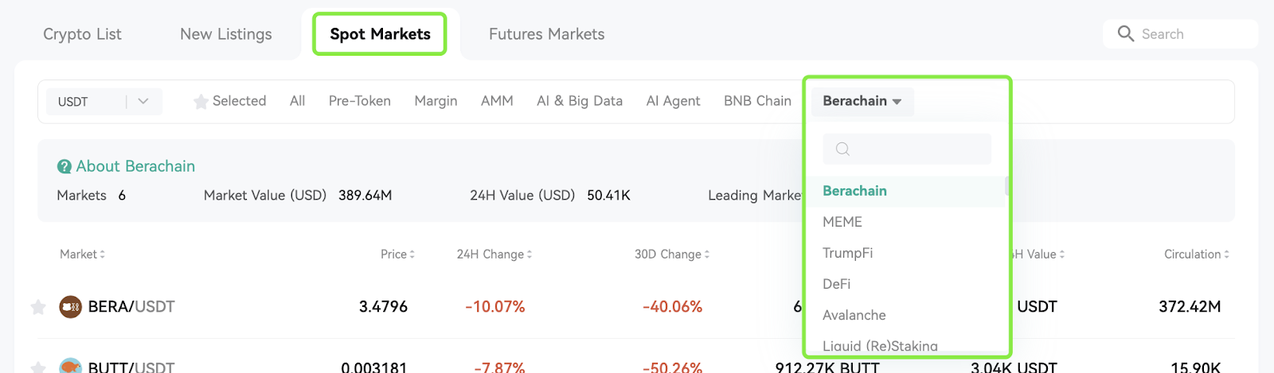Click the question mark icon beside About Berachain
The image size is (1274, 373).
point(64,166)
